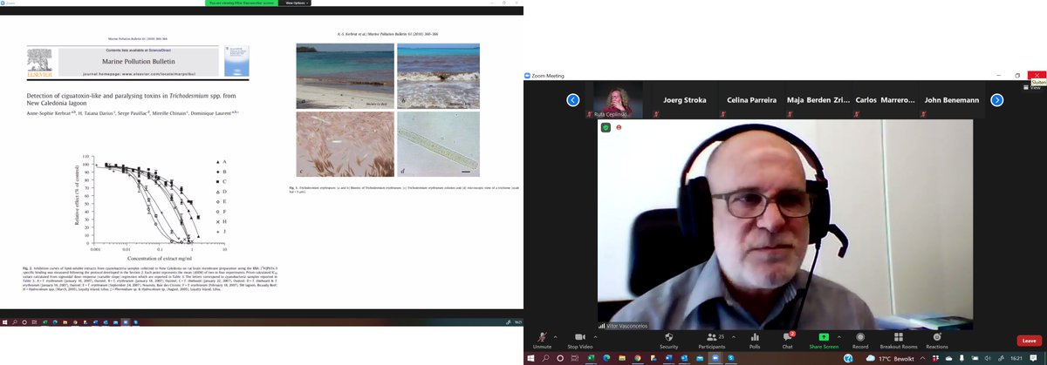Open the Polls icon
The width and height of the screenshot is (1047, 365).
click(756, 340)
